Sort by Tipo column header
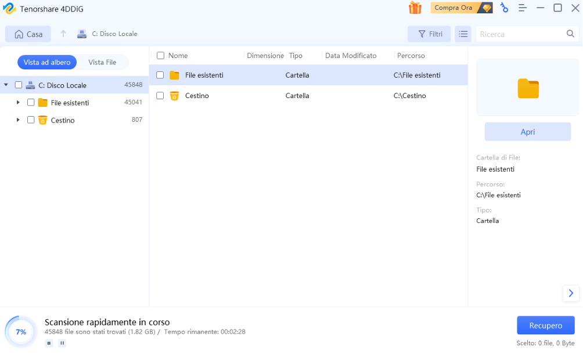 [296, 56]
